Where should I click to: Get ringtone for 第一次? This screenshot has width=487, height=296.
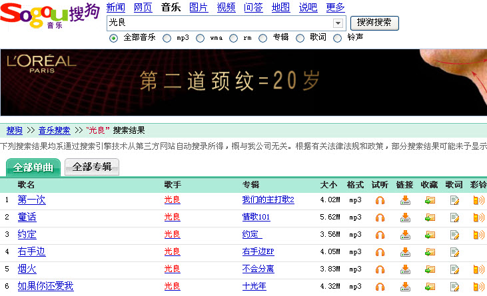[x=478, y=200]
